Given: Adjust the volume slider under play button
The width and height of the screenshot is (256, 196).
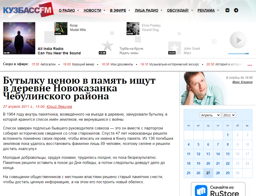Looking at the screenshot, I should 238,54.
